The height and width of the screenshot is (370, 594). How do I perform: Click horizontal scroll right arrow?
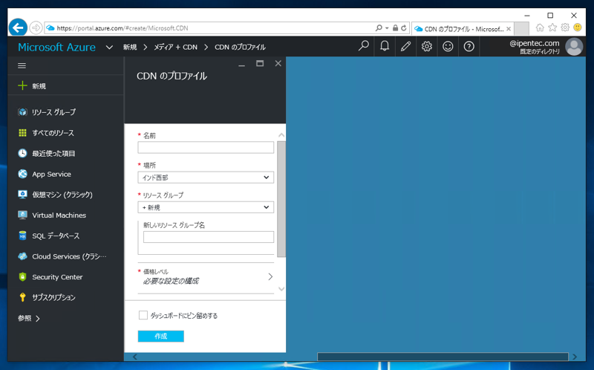click(x=575, y=357)
